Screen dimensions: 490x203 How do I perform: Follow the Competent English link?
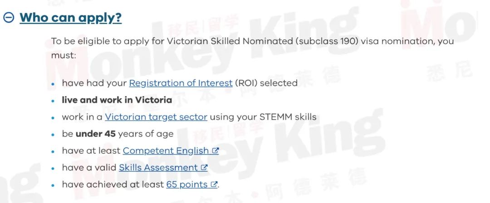(166, 151)
